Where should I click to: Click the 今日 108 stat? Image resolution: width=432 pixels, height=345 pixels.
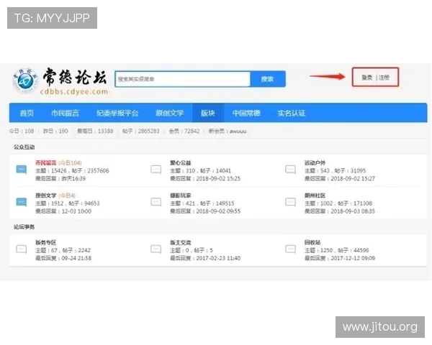22,132
